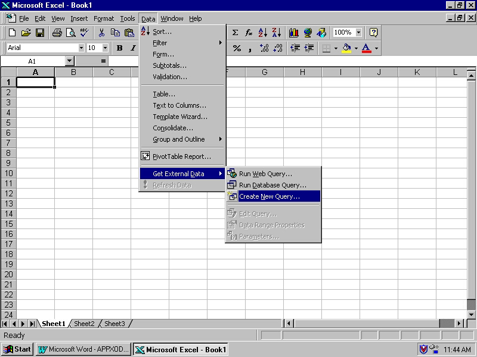Click the Paste clipboard icon
Viewport: 477px width, 357px height.
129,33
